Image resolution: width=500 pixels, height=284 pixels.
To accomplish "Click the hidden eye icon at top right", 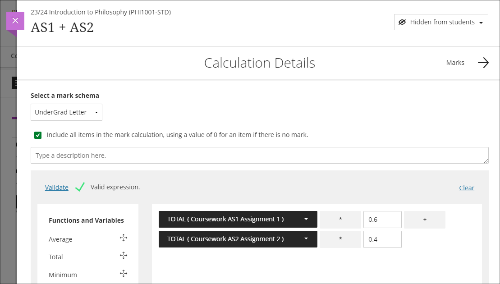I will 403,22.
